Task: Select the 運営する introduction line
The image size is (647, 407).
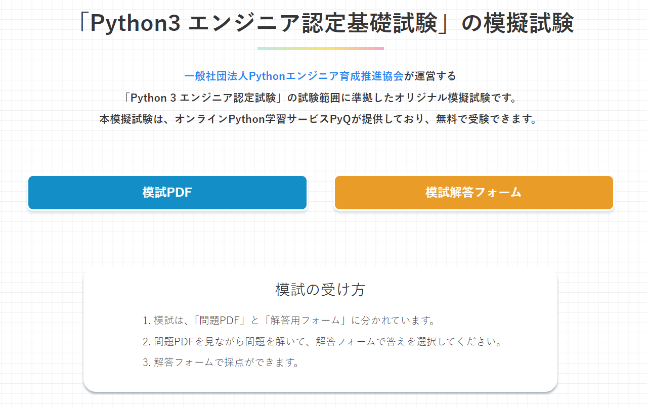Action: [x=319, y=76]
